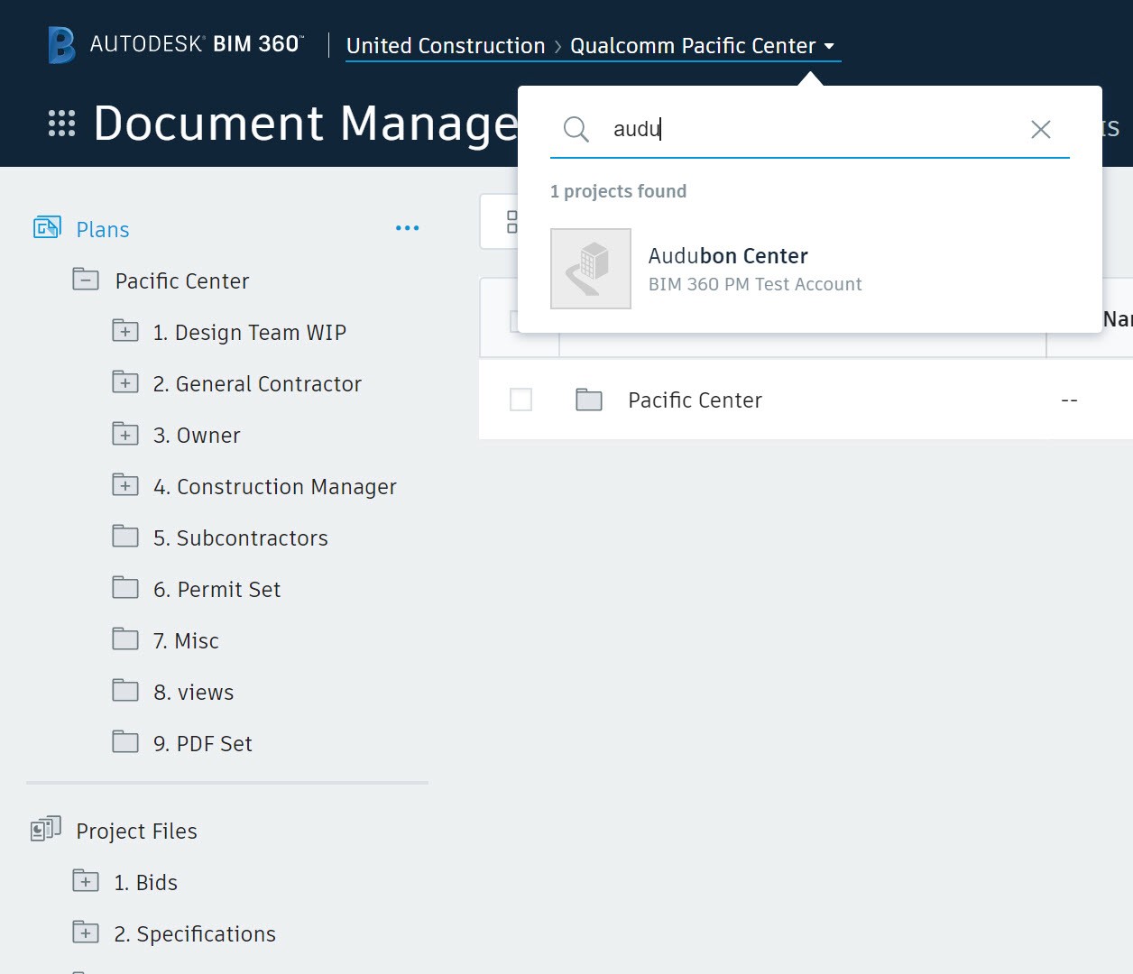Click the Pacific Center row folder icon
The width and height of the screenshot is (1133, 974).
(x=589, y=400)
